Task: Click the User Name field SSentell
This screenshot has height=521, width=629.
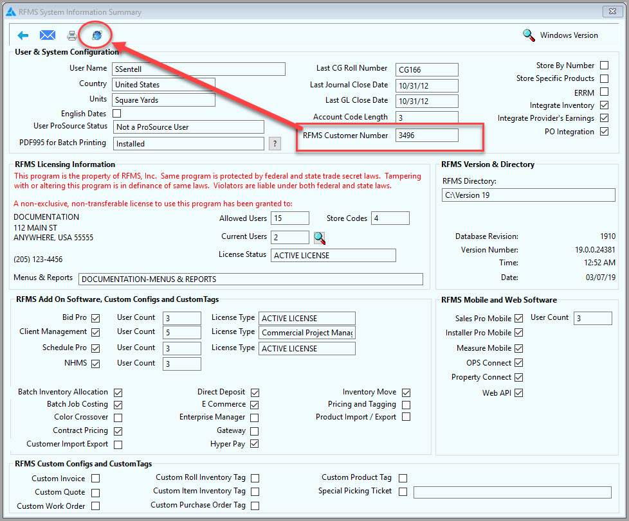Action: (199, 69)
